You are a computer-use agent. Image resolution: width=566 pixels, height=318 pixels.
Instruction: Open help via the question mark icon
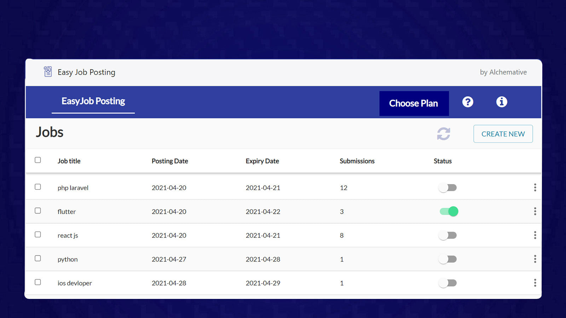click(468, 102)
